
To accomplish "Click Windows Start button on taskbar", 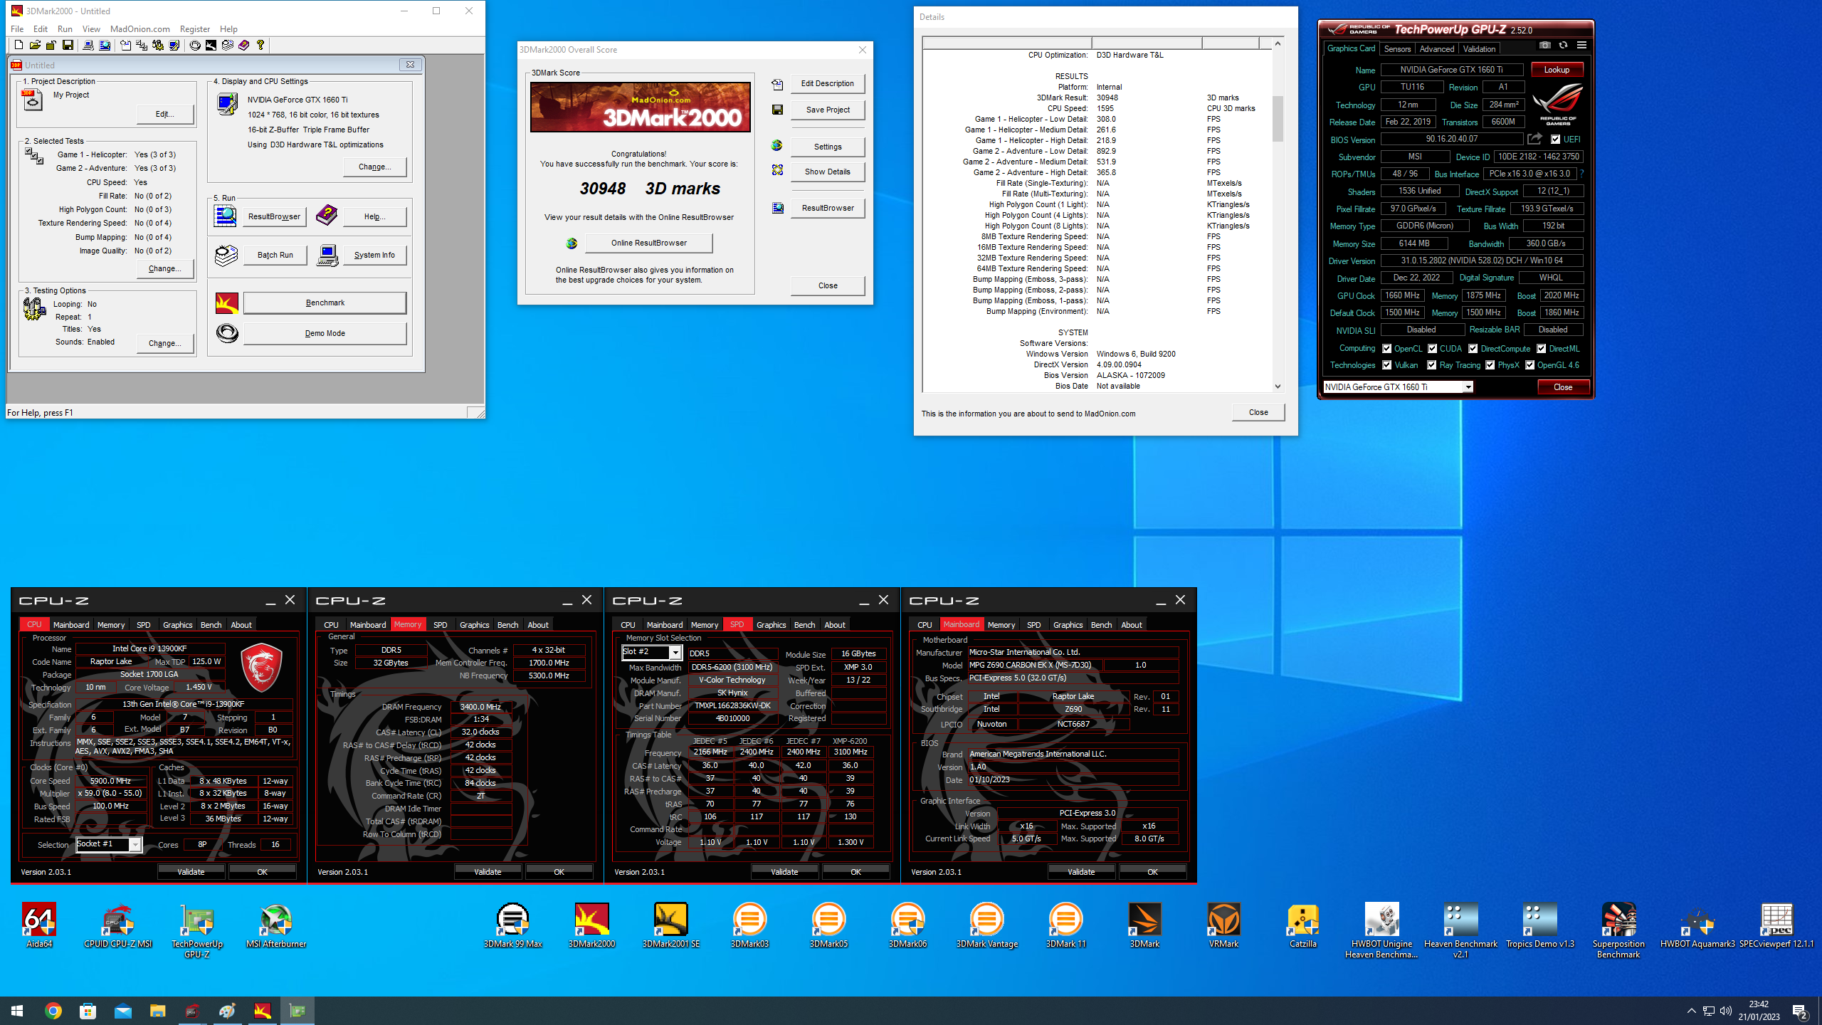I will pos(17,1011).
